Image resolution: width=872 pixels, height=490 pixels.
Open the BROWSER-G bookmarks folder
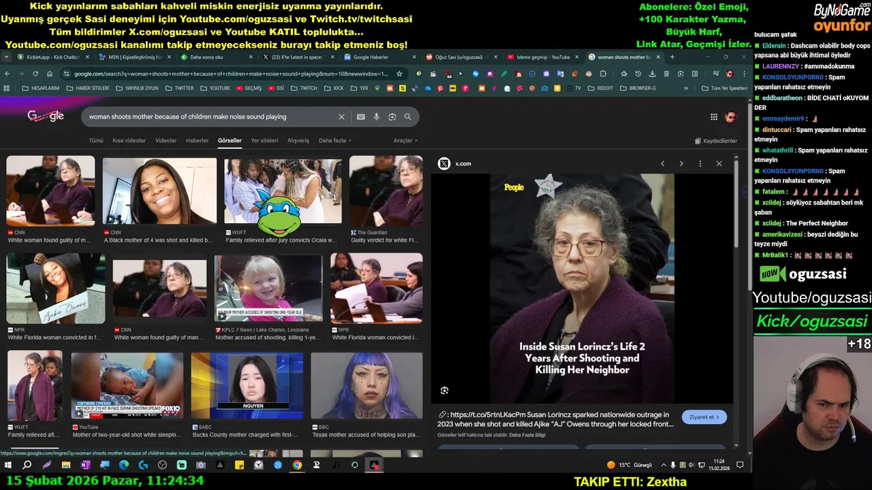tap(638, 88)
